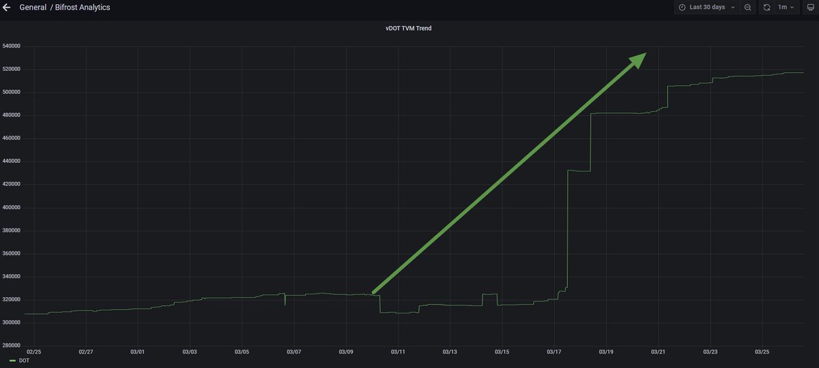The height and width of the screenshot is (368, 819).
Task: Toggle the DOT series in legend
Action: [x=25, y=361]
